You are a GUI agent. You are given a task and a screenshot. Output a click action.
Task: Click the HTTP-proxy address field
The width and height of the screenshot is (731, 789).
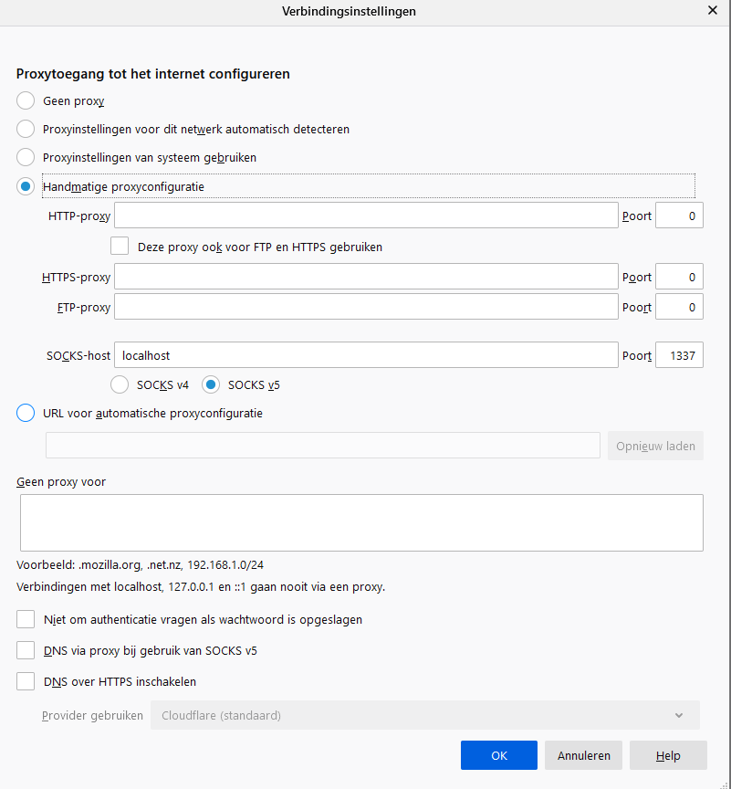366,216
